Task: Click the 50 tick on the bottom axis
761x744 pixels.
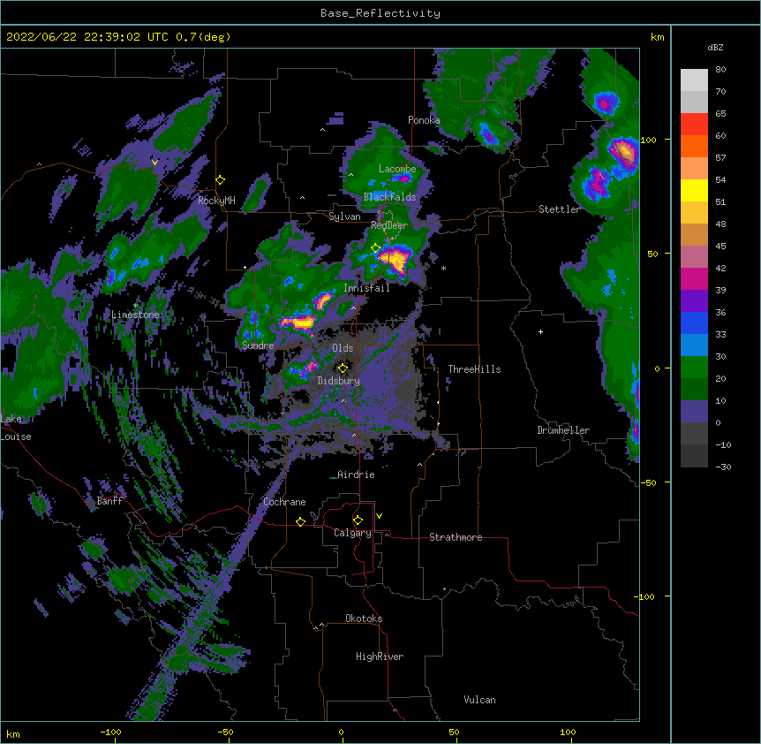Action: point(454,733)
